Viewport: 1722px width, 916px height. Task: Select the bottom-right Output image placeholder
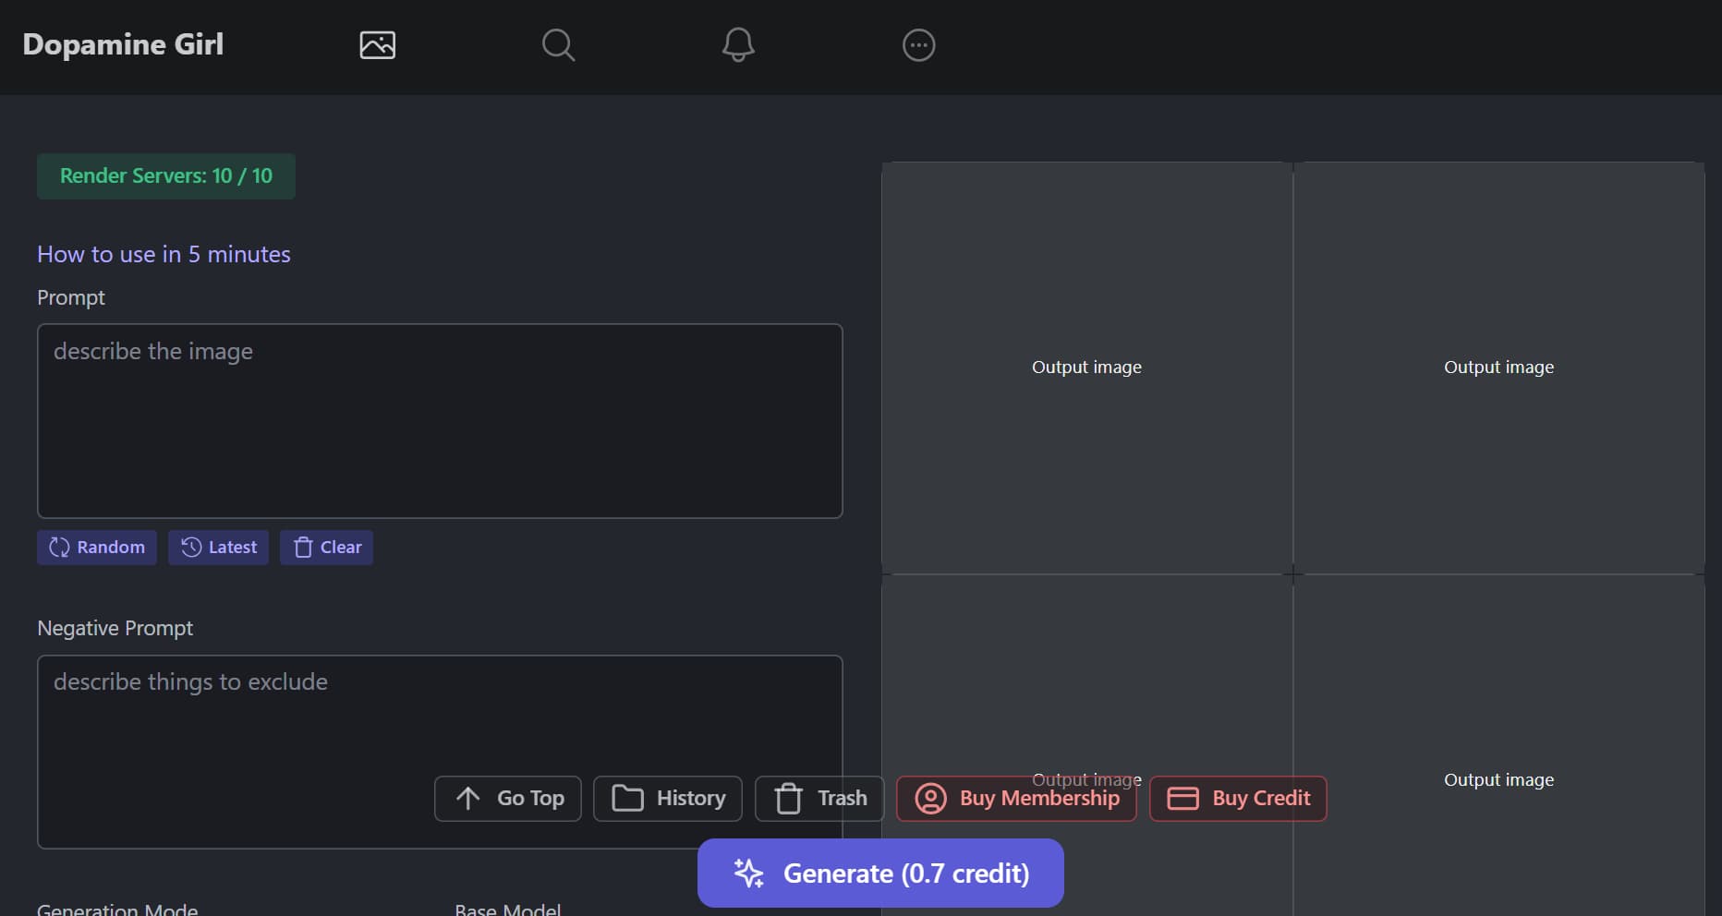click(1498, 746)
